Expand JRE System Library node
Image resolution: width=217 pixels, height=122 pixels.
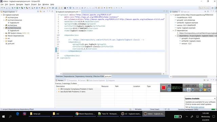coord(4,33)
